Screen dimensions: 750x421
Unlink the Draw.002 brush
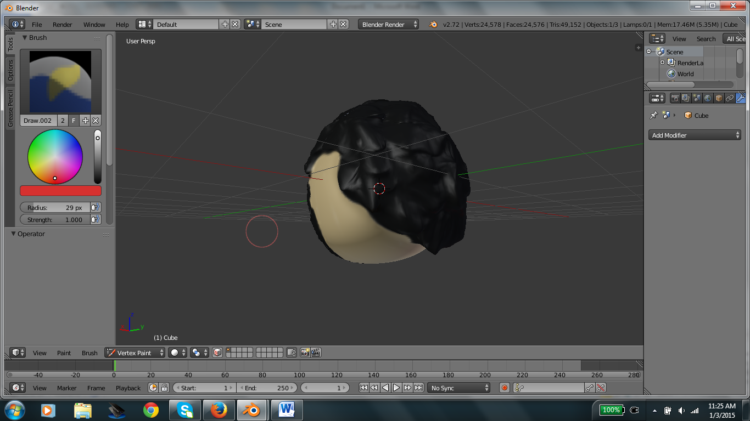(96, 121)
